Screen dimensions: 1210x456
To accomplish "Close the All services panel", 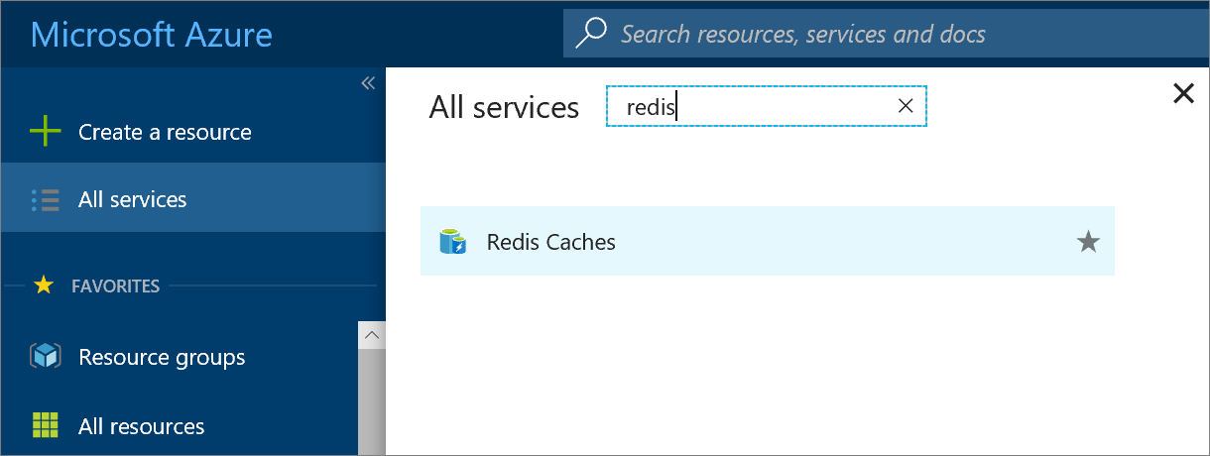I will pyautogui.click(x=1183, y=93).
